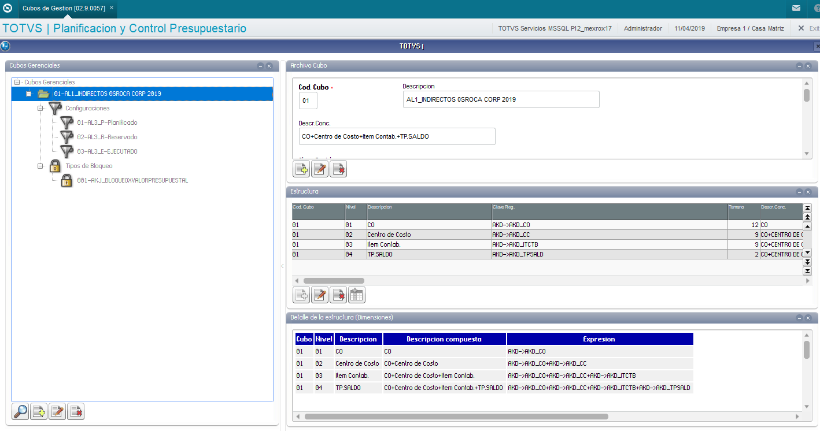Minimize the Estructura panel
Image resolution: width=820 pixels, height=431 pixels.
click(799, 192)
